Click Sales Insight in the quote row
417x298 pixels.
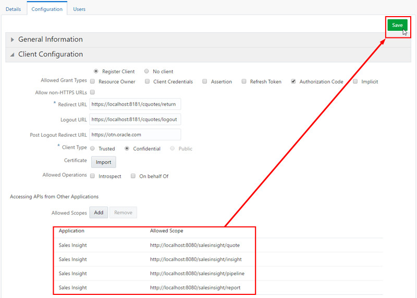pyautogui.click(x=72, y=245)
